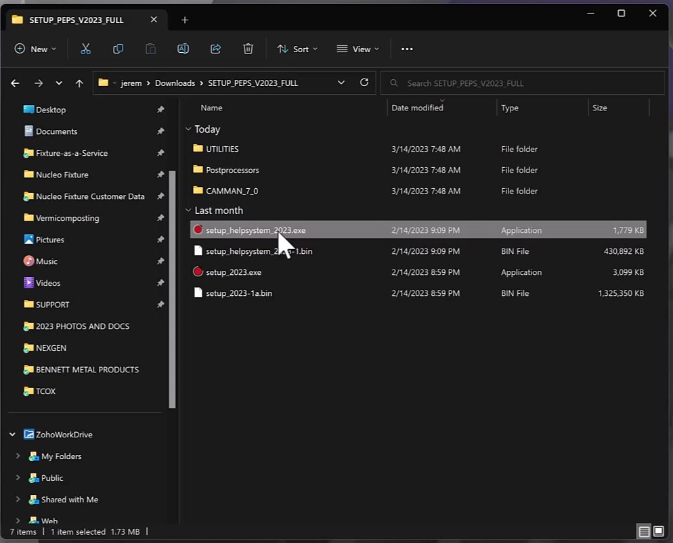Navigate back with the left arrow
Image resolution: width=673 pixels, height=543 pixels.
pos(16,83)
